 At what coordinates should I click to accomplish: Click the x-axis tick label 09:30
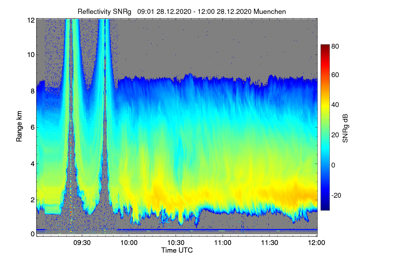(x=82, y=243)
